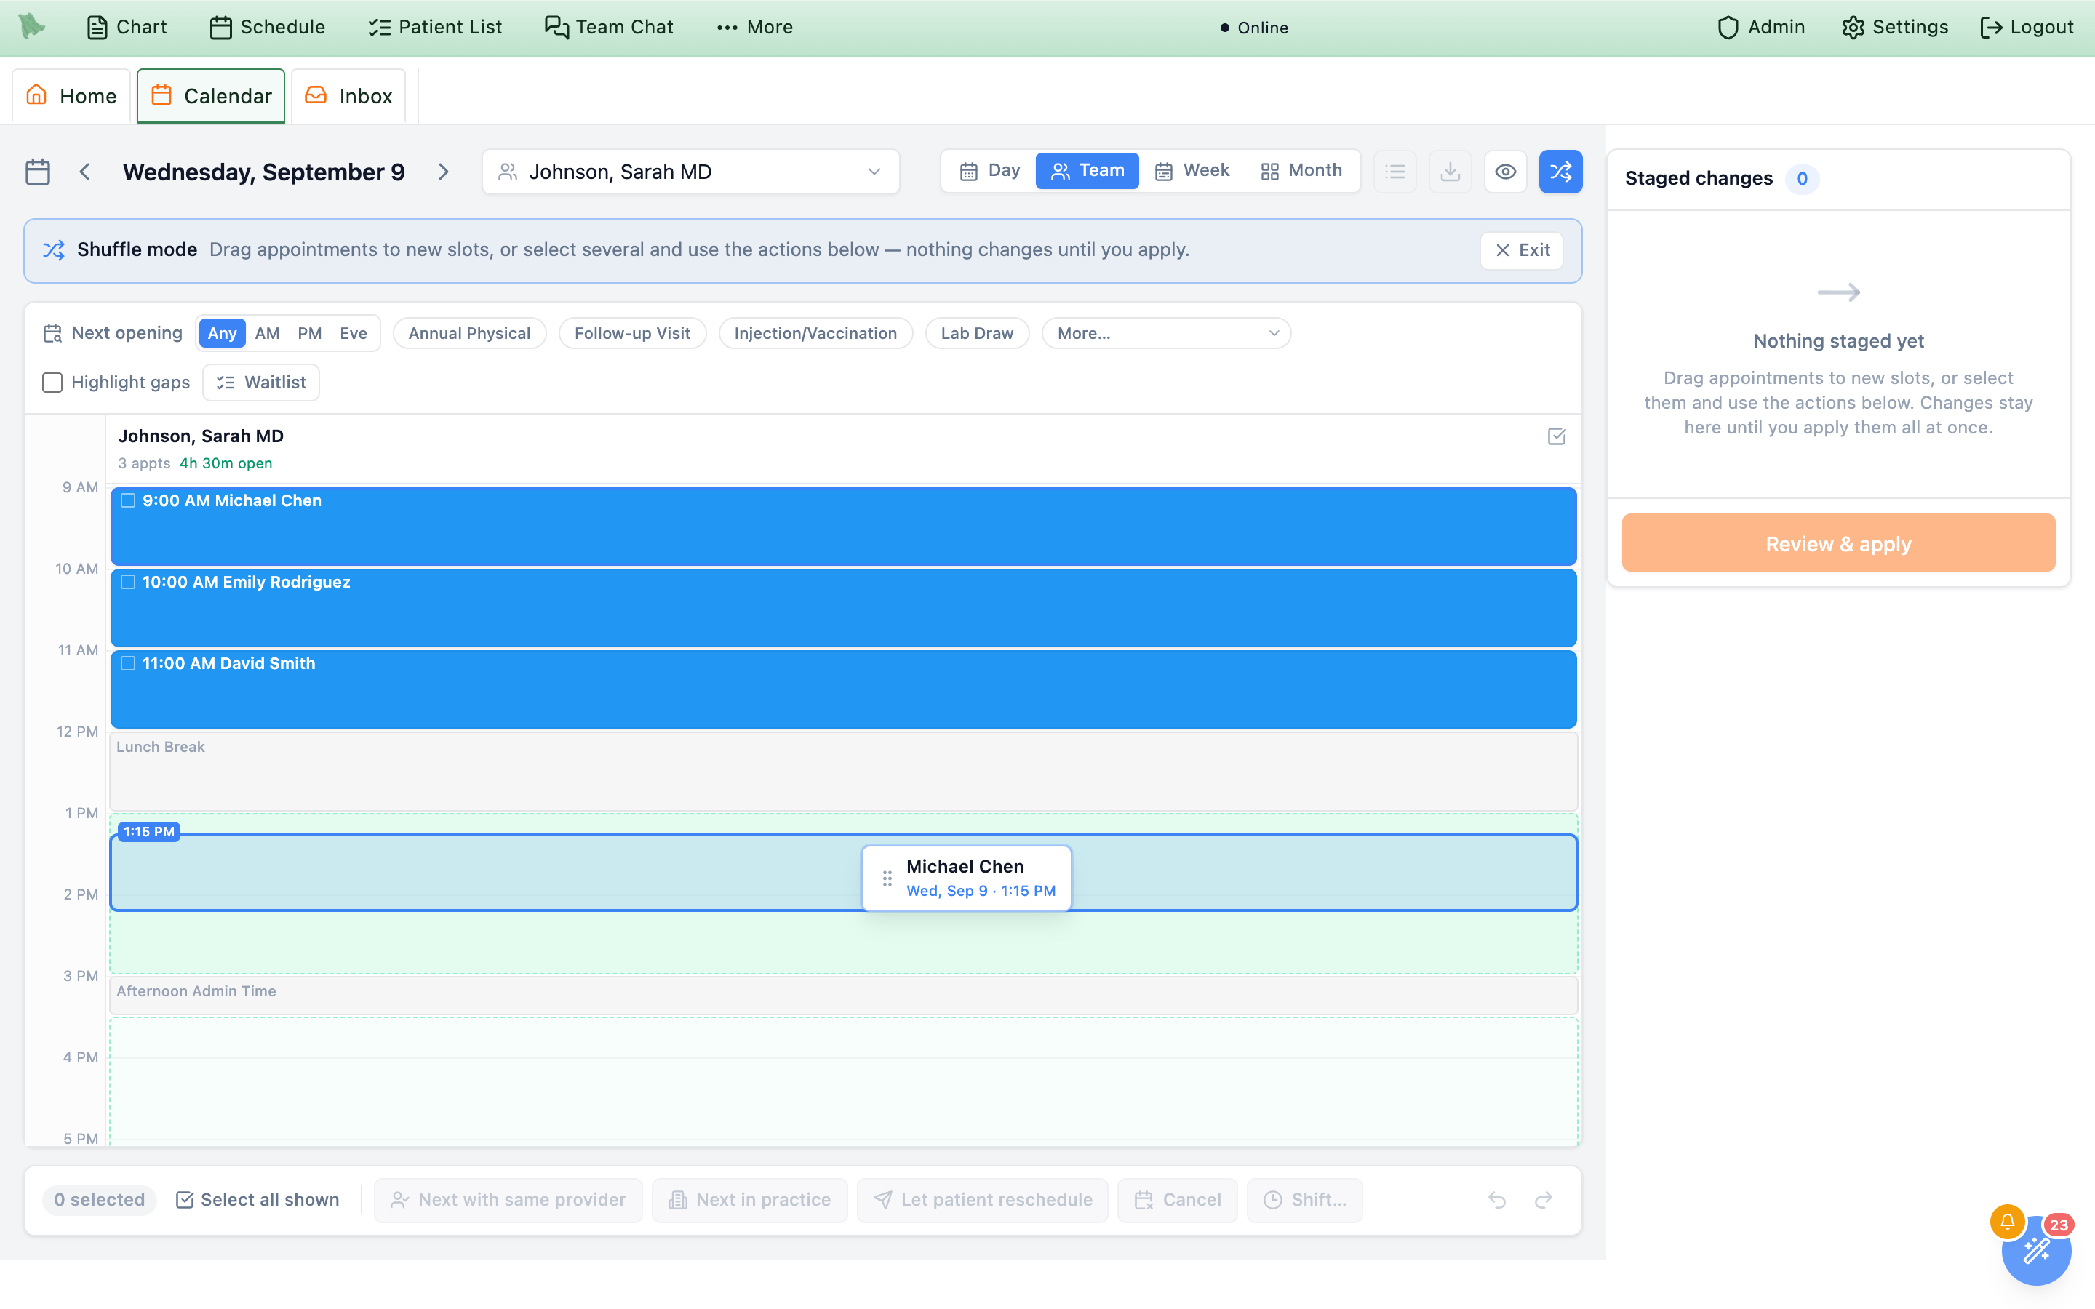The height and width of the screenshot is (1309, 2095).
Task: Open Settings via the gear
Action: click(1895, 27)
